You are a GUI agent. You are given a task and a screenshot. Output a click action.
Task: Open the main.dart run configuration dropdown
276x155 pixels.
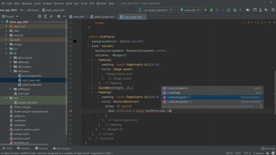(x=190, y=10)
